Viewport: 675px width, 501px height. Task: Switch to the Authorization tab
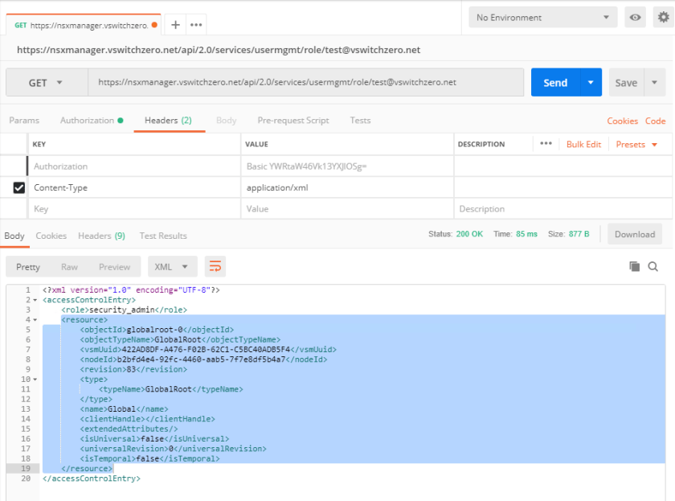(91, 121)
